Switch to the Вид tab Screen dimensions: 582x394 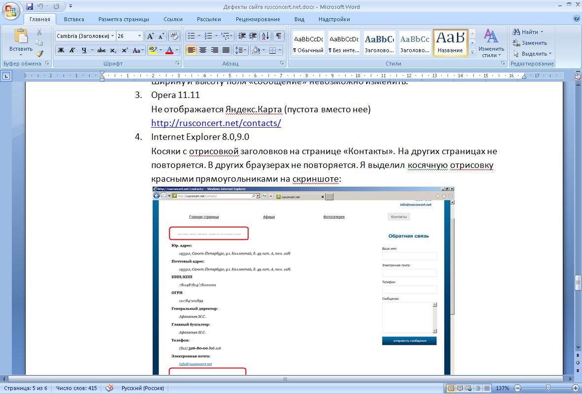pyautogui.click(x=299, y=19)
